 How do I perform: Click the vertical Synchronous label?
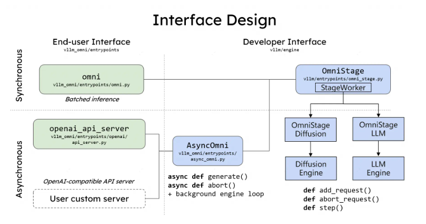(x=20, y=77)
